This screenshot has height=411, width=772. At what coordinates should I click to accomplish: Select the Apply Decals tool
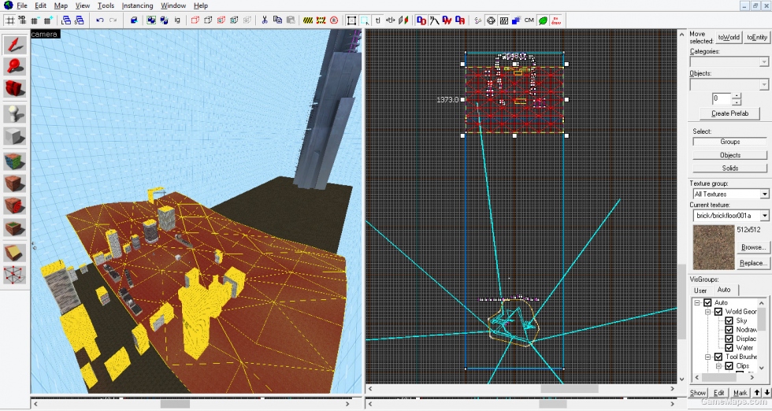coord(15,205)
